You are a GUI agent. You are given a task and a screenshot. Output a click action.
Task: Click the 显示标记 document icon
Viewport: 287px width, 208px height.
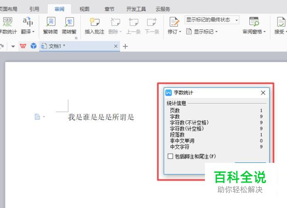(x=189, y=31)
